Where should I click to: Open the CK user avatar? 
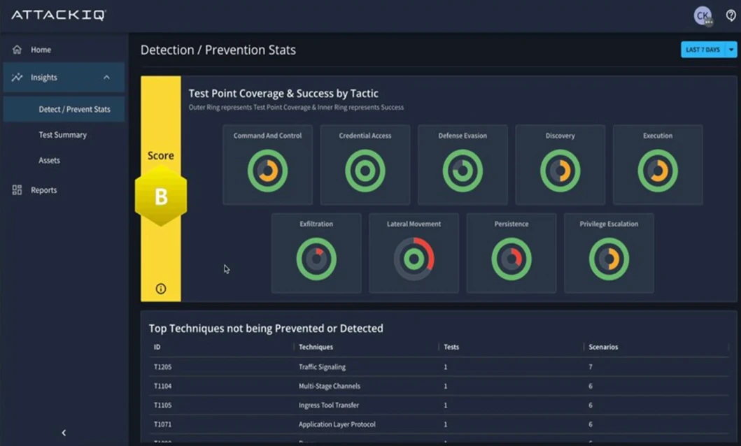(x=703, y=15)
